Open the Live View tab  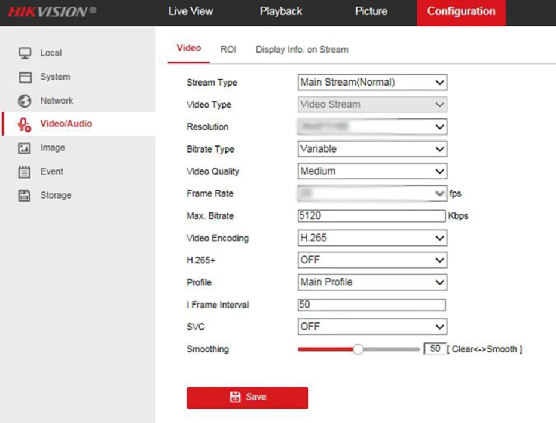coord(191,11)
